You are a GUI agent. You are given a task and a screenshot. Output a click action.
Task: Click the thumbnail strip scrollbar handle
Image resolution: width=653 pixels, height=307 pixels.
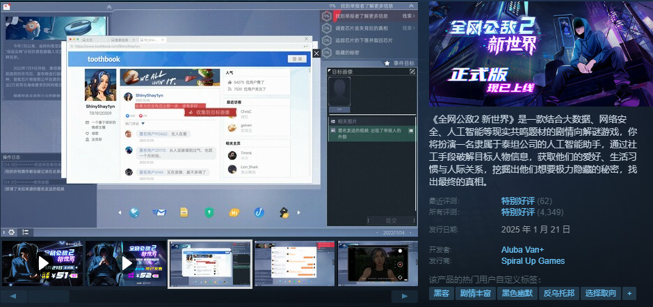click(48, 297)
